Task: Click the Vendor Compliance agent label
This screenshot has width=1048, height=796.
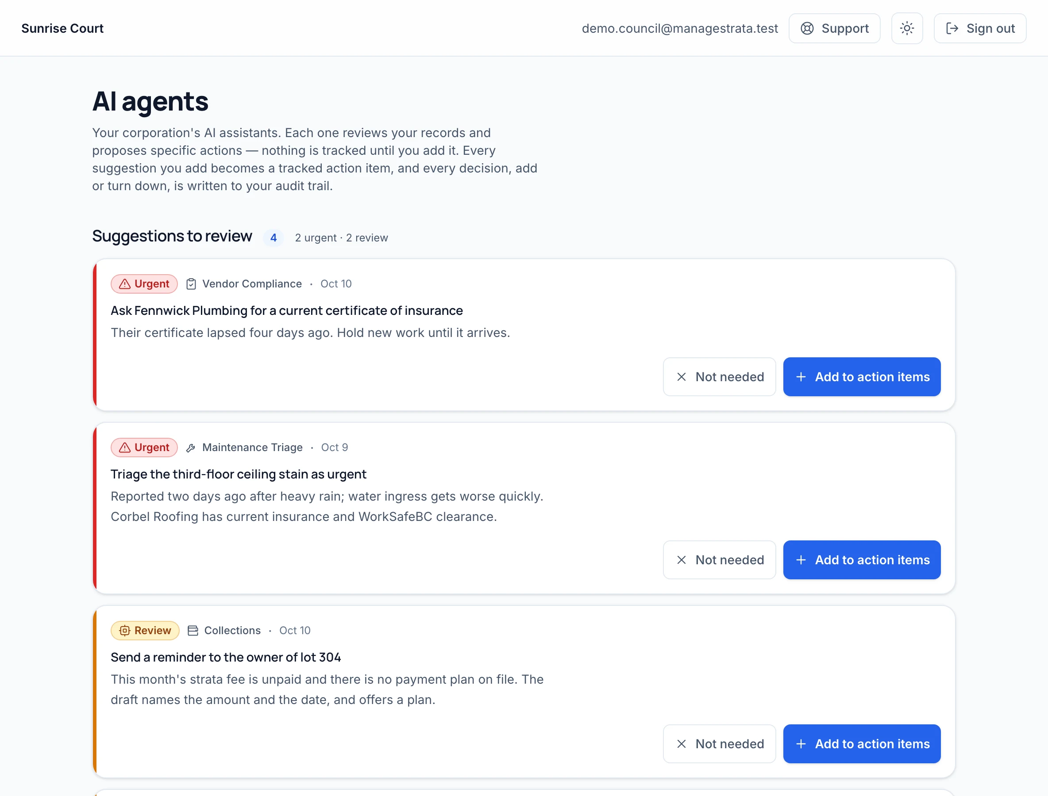Action: (252, 284)
